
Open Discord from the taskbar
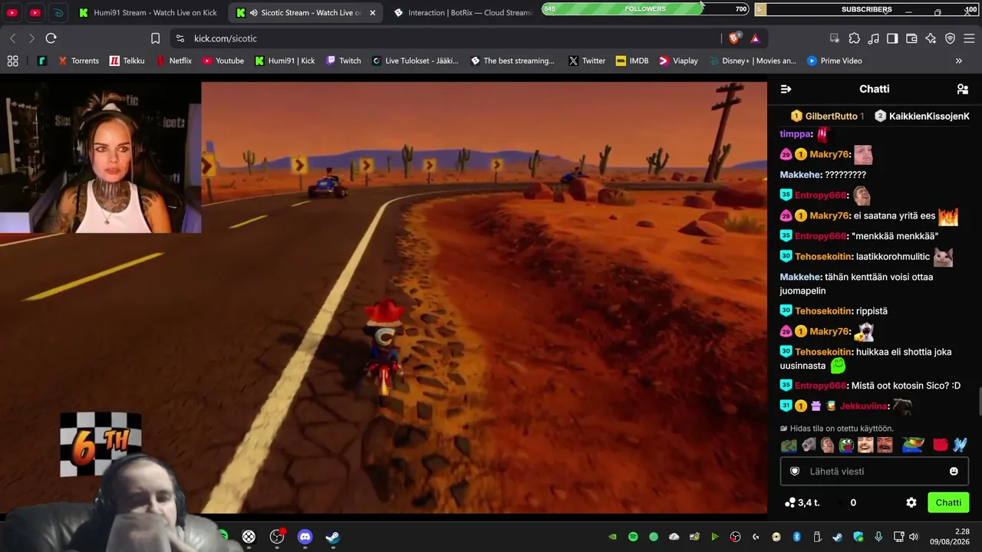tap(305, 537)
